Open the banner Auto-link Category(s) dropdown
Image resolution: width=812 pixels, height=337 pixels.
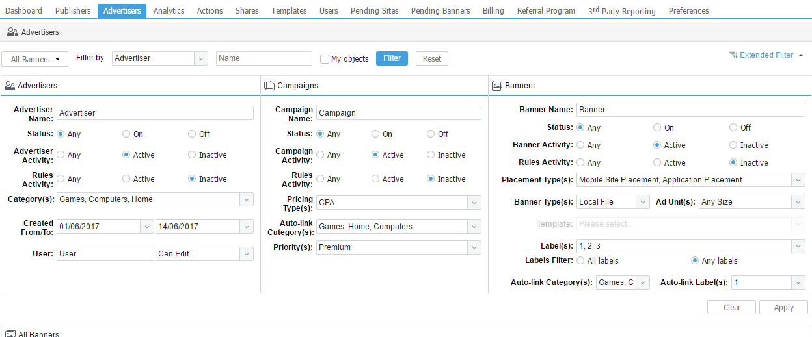[x=643, y=282]
